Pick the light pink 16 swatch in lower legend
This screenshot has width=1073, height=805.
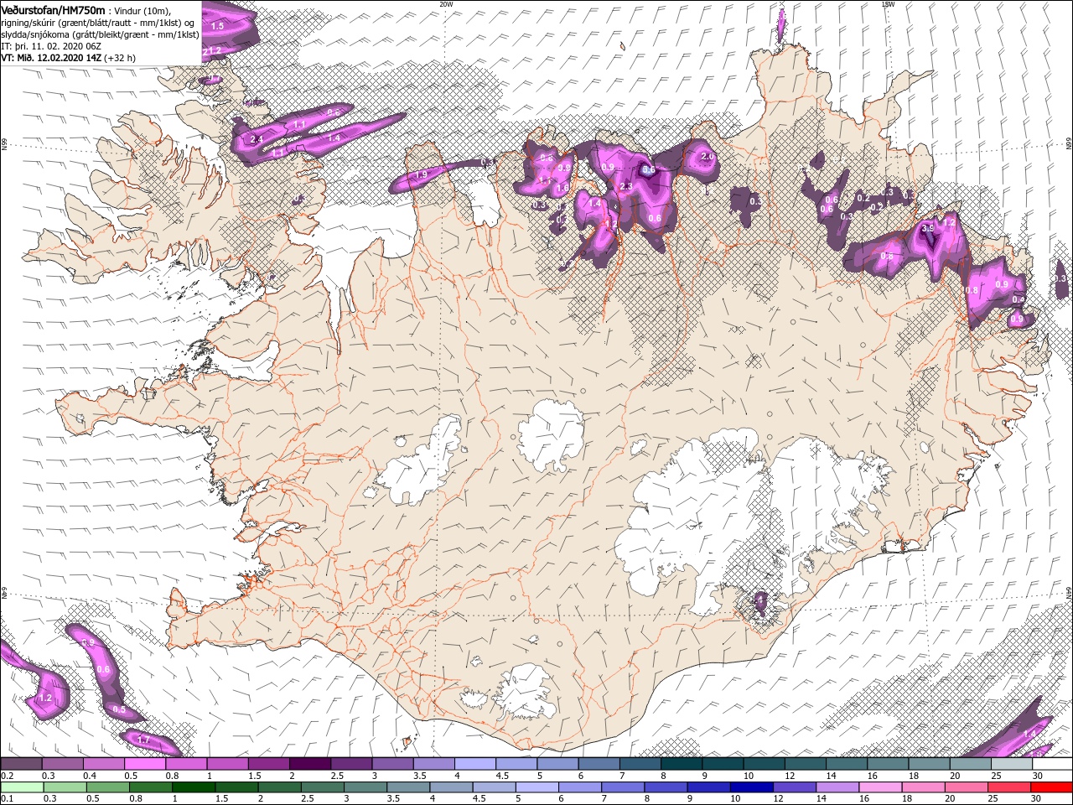click(x=879, y=787)
